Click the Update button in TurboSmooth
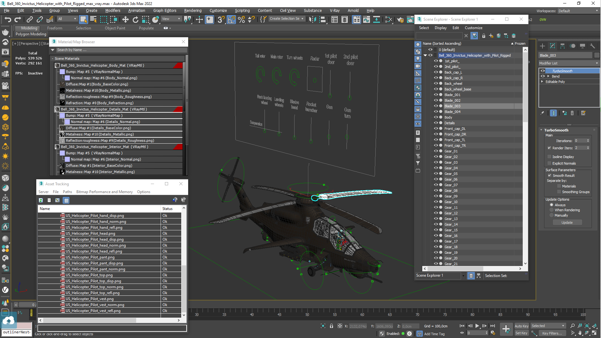601x338 pixels. pyautogui.click(x=567, y=223)
